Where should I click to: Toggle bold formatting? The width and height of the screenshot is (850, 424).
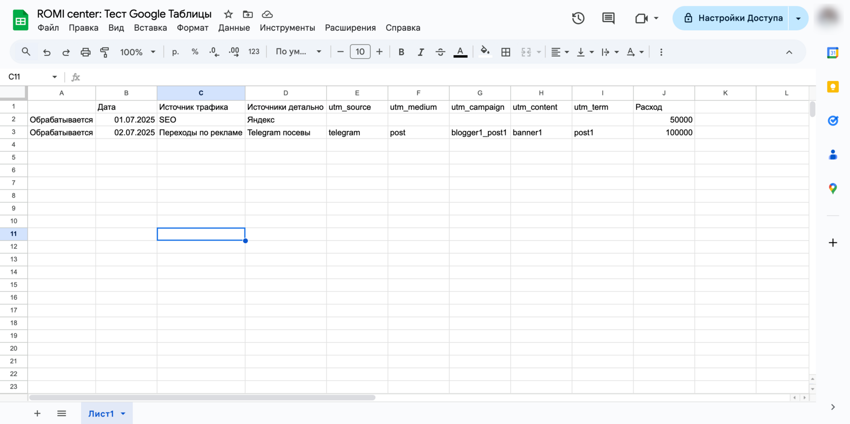(x=401, y=52)
